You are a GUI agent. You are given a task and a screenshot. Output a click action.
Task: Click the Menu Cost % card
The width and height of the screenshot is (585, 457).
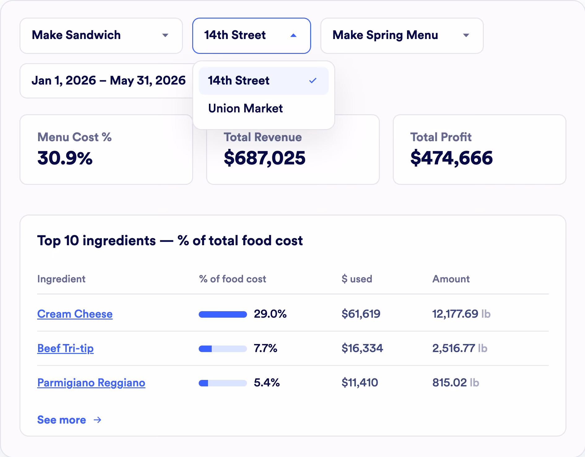click(106, 150)
